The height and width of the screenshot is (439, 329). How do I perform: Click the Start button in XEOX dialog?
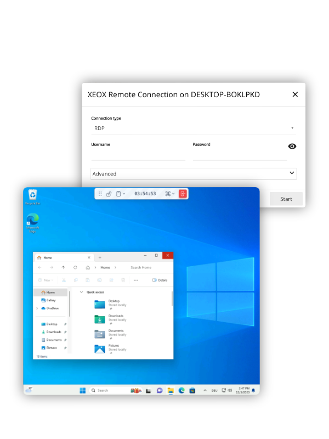click(286, 199)
